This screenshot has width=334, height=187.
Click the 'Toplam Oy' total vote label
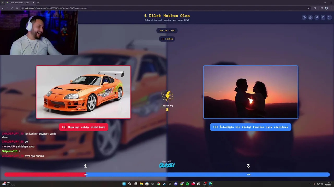[x=167, y=106]
